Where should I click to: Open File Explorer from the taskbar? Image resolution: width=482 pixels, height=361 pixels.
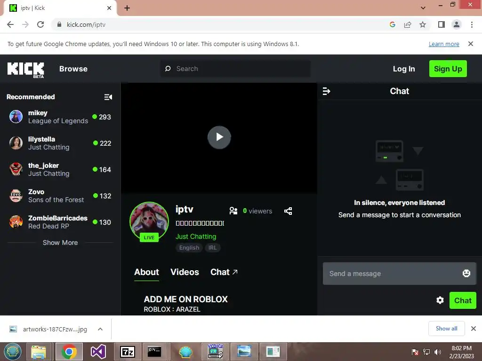click(39, 352)
